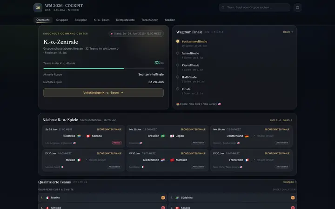
Task: Open the Zum K.-o.-Baum link
Action: click(x=281, y=120)
